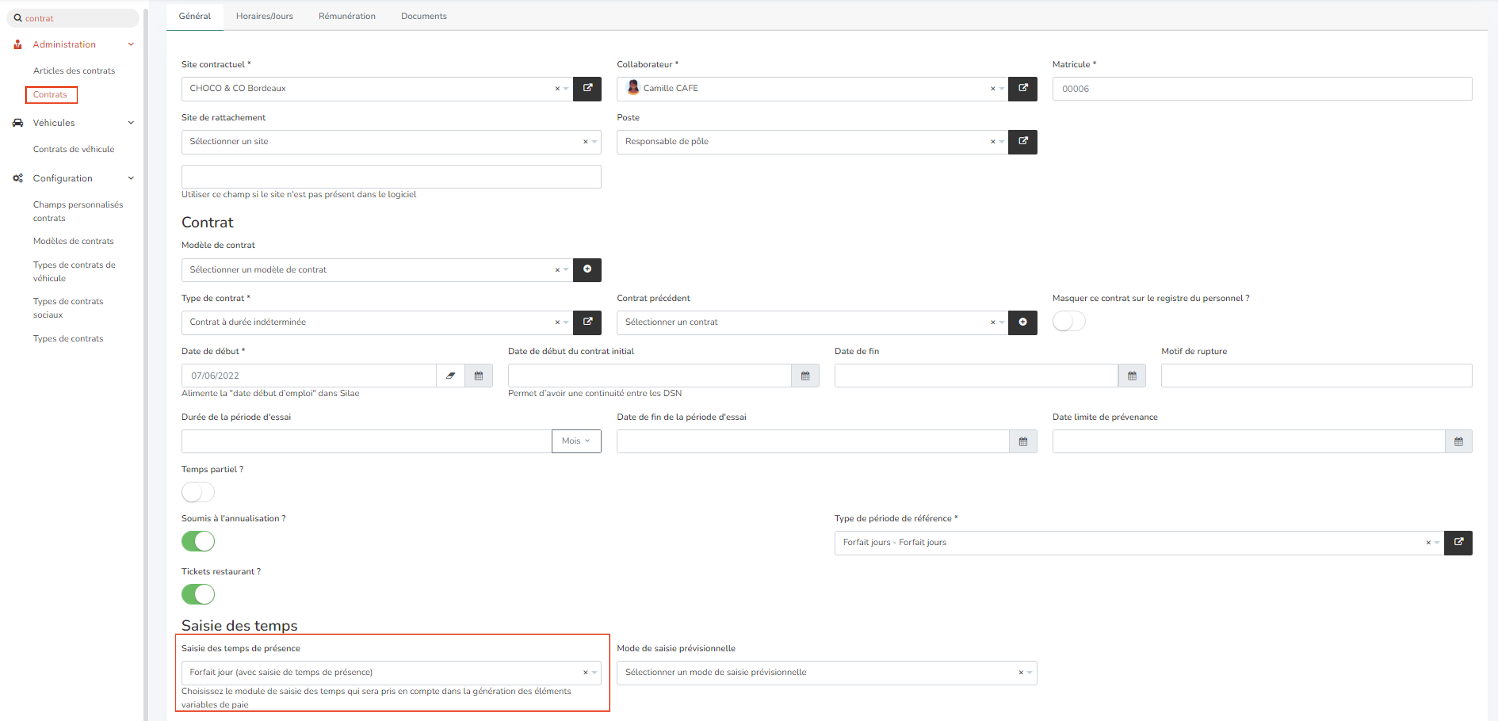Open the Date de début calendar picker

coord(479,375)
